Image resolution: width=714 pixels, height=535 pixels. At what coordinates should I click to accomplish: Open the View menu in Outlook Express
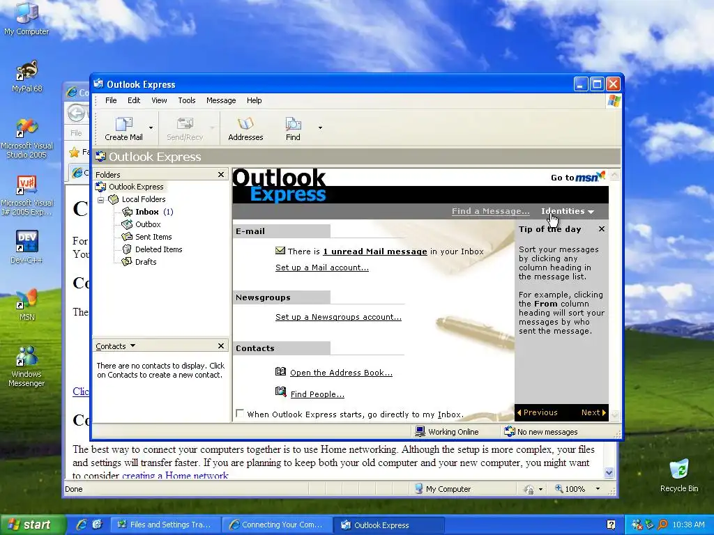click(x=159, y=100)
